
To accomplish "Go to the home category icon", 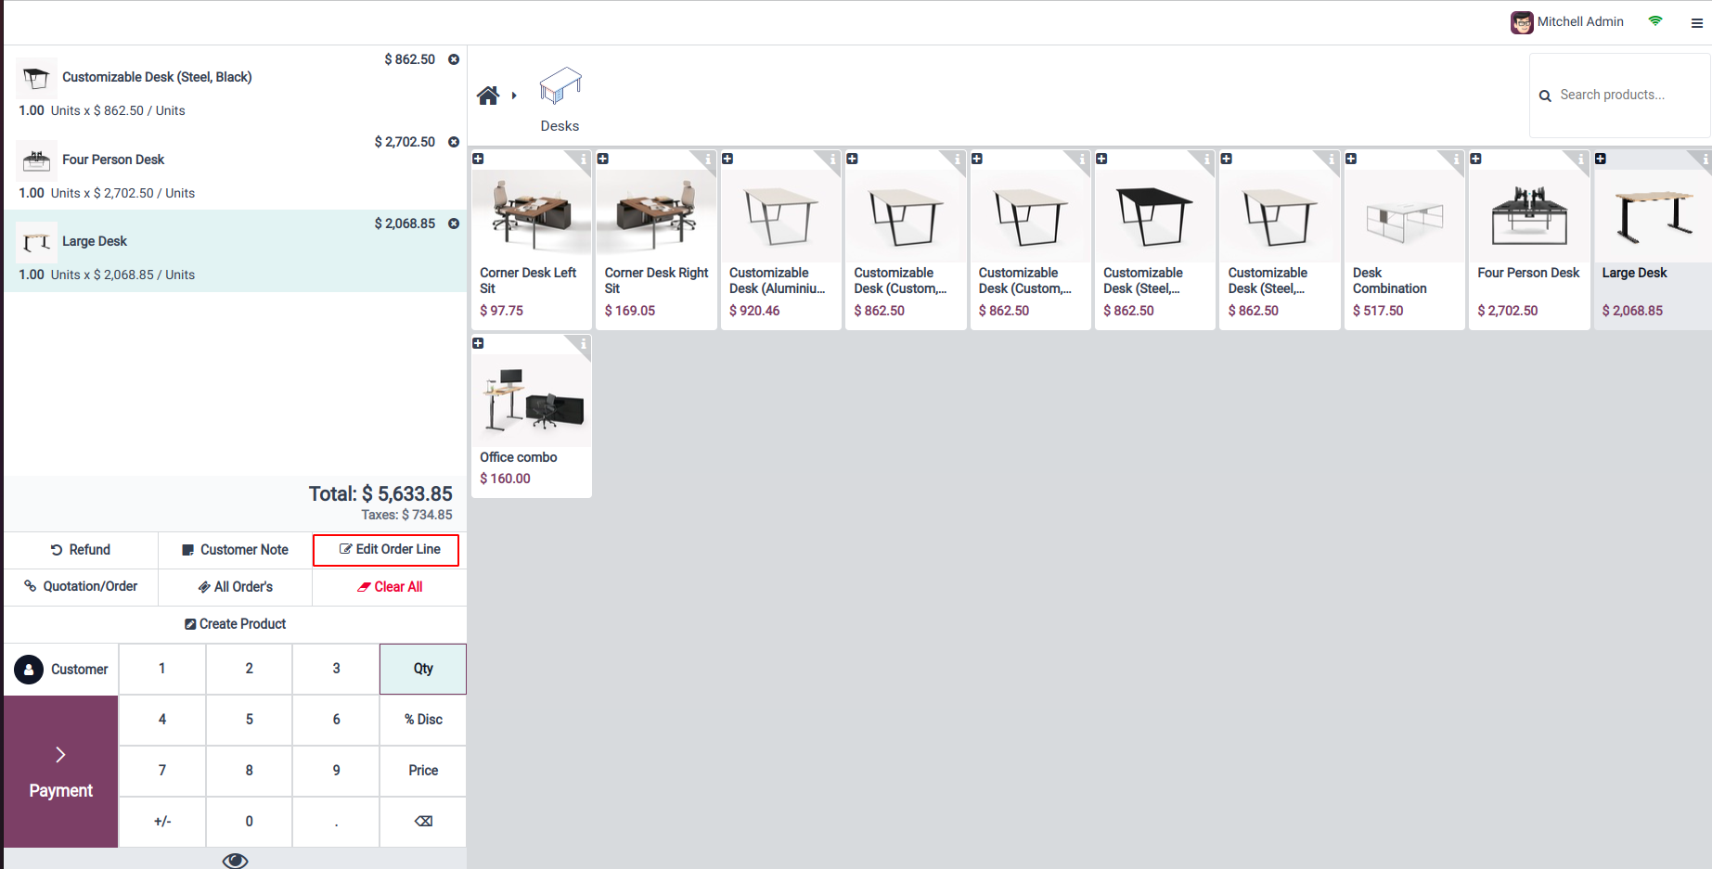I will 488,95.
